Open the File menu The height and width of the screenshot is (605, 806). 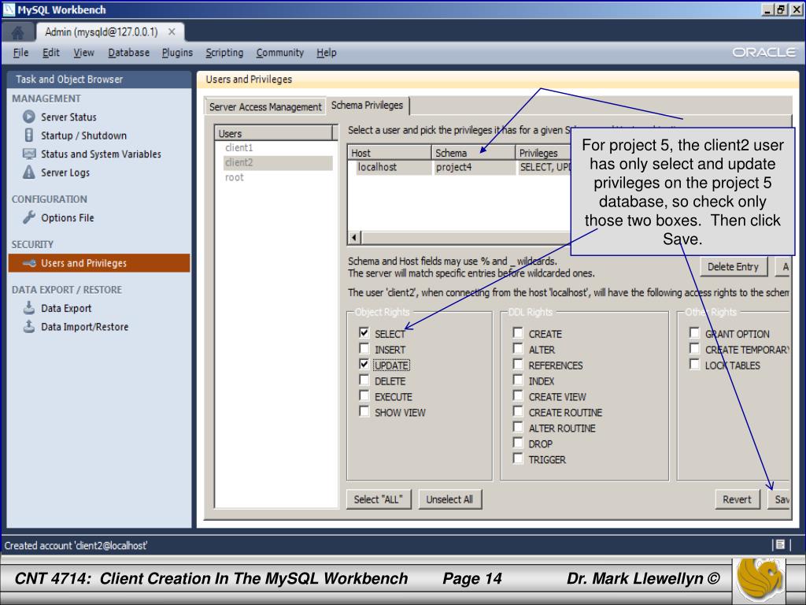[x=20, y=53]
